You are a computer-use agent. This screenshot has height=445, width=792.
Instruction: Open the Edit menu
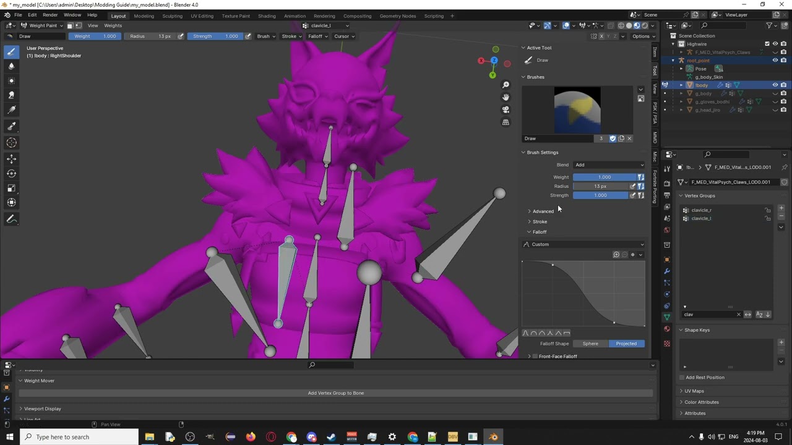32,15
